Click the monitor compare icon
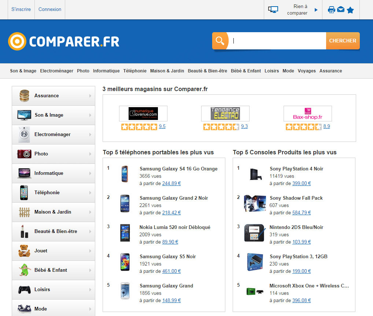 273,10
